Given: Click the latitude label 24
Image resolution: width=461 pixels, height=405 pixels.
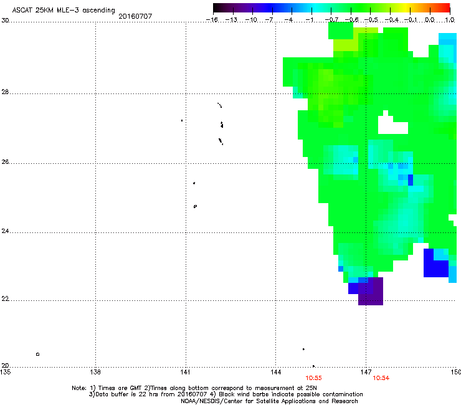Looking at the screenshot, I should [x=5, y=231].
